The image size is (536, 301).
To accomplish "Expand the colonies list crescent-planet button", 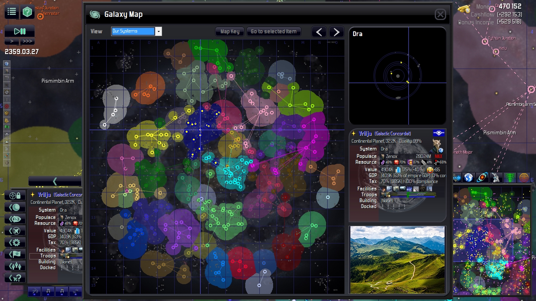I will (x=15, y=207).
